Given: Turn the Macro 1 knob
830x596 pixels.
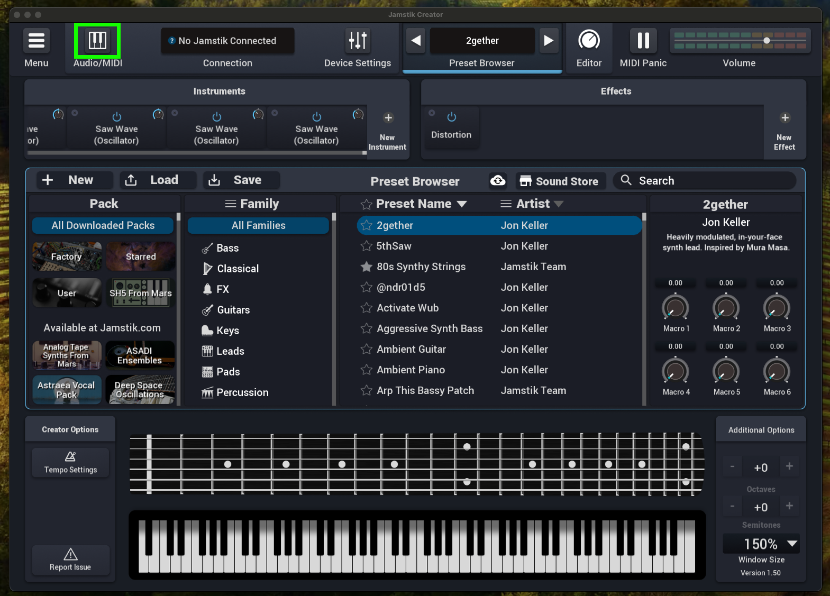Looking at the screenshot, I should [x=676, y=308].
